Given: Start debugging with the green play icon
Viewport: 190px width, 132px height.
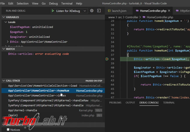Looking at the screenshot, I should click(53, 11).
